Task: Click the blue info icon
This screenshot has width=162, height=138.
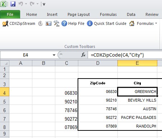Action: pyautogui.click(x=90, y=23)
